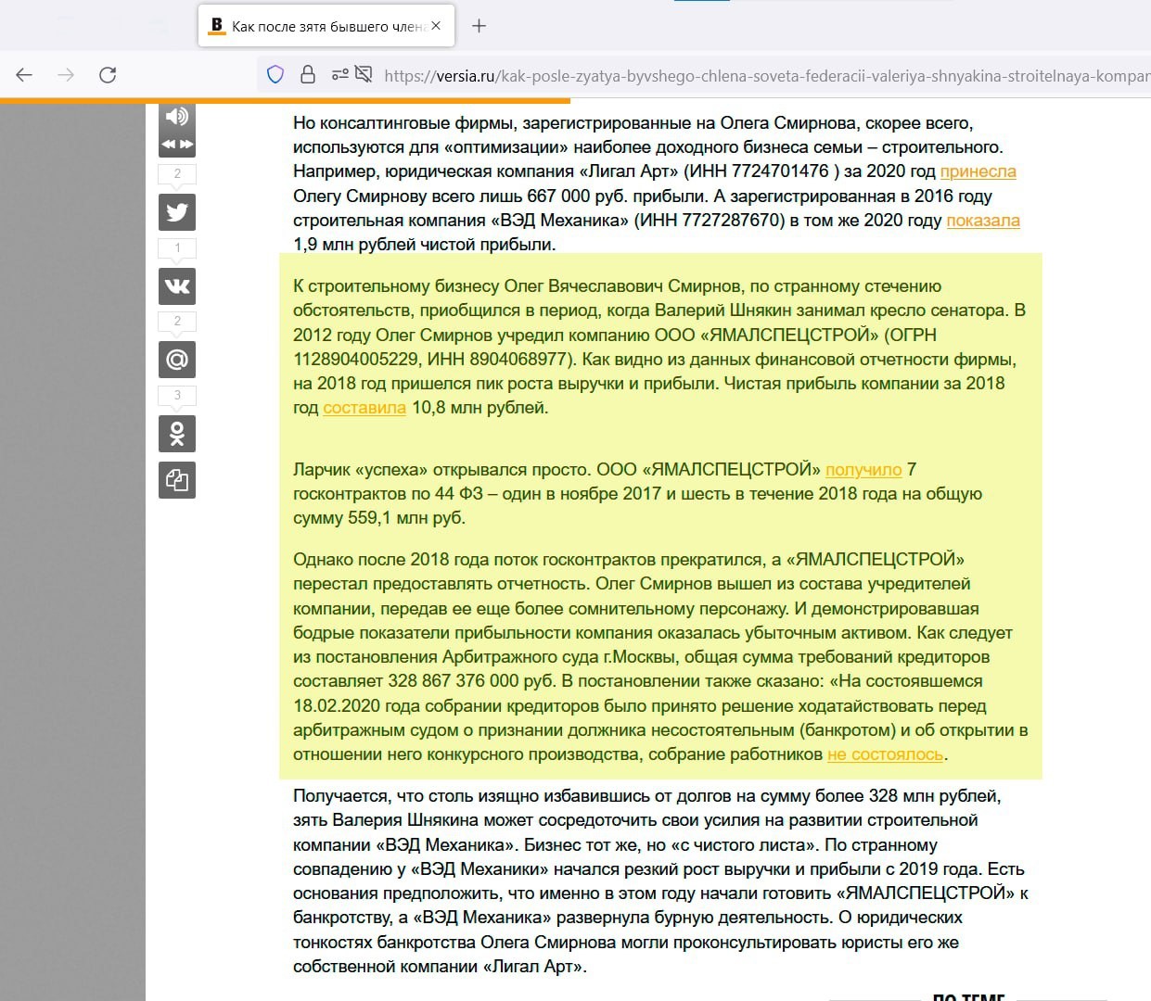Viewport: 1151px width, 1001px height.
Task: Open the 'принесла' hyperlink
Action: point(978,171)
